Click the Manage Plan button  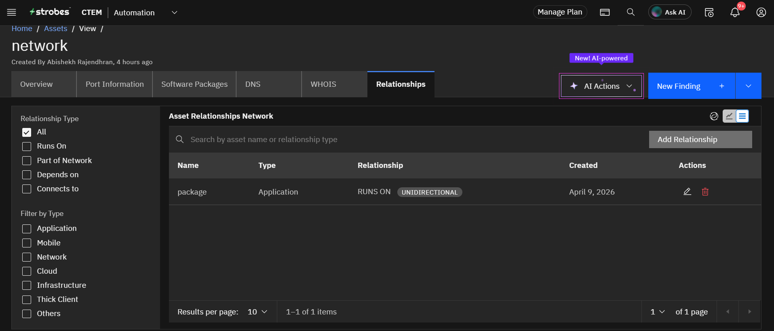tap(559, 12)
